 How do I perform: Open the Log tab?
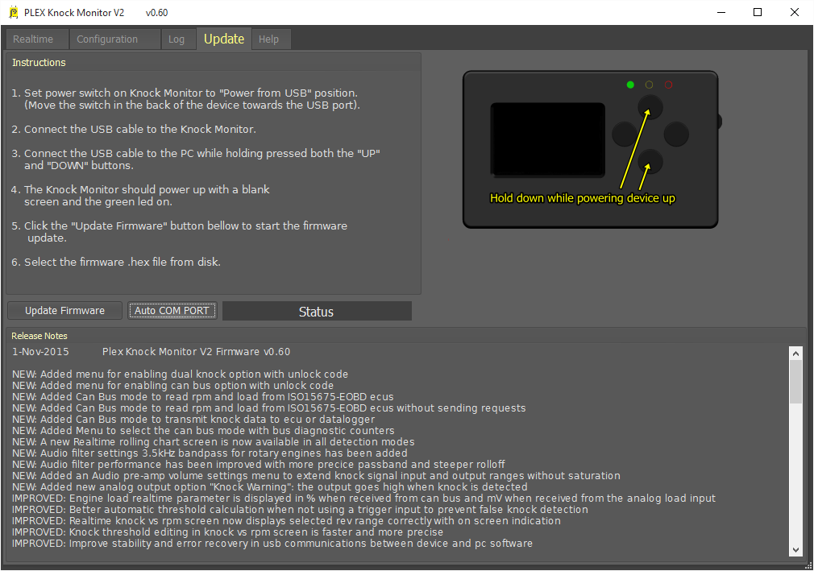(x=178, y=39)
